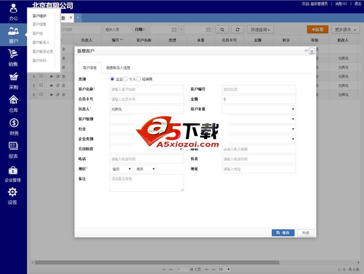Click the magnifier search button in toolbar

pyautogui.click(x=222, y=30)
